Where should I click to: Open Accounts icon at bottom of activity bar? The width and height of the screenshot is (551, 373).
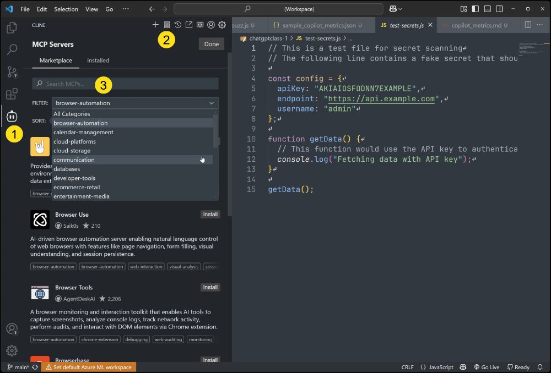point(12,329)
